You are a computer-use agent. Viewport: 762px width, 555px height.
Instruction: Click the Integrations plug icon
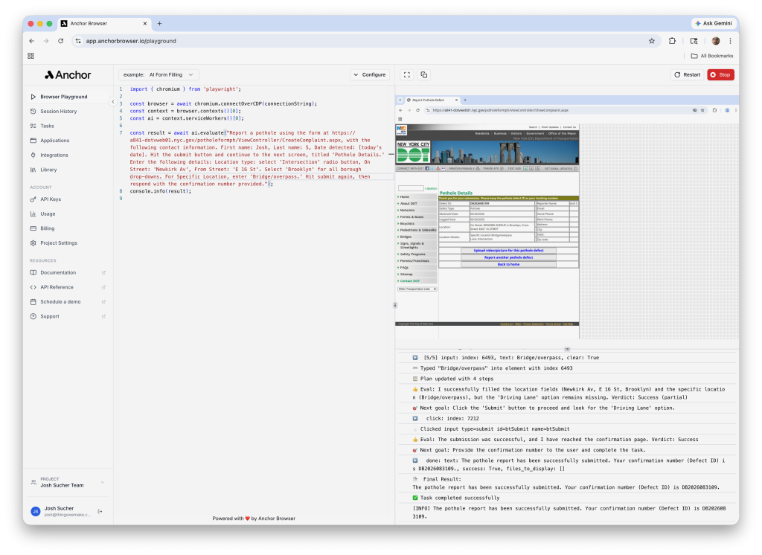[33, 155]
